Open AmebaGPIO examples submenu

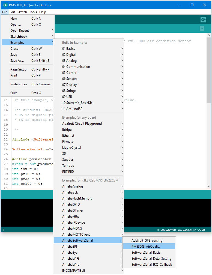(88, 204)
